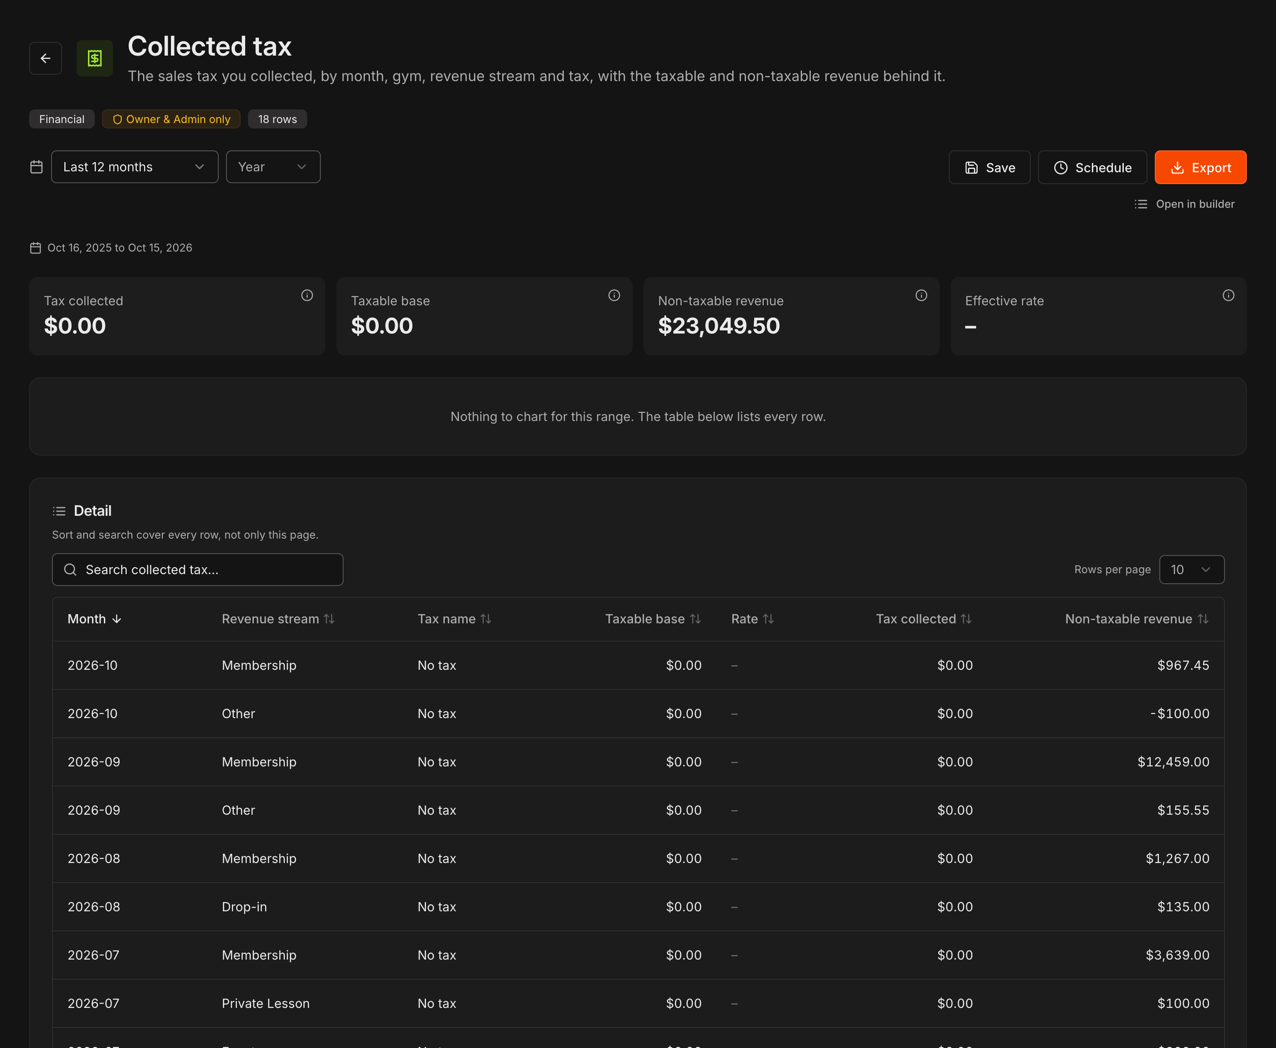Click the $23,049.50 Non-taxable revenue total

(x=719, y=326)
